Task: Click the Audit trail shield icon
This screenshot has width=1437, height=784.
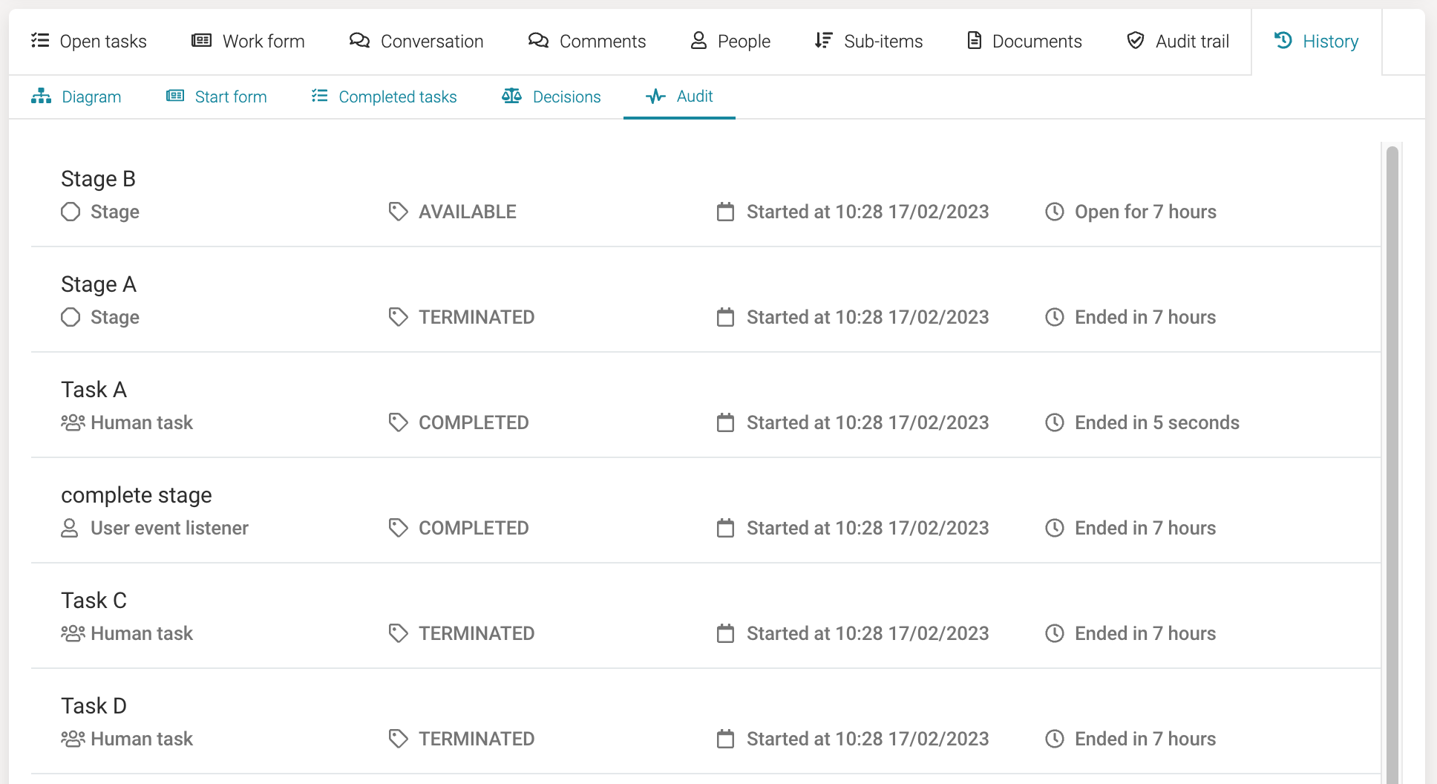Action: (1135, 41)
